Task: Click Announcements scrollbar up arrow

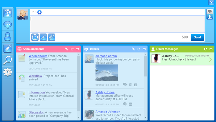Action: (x=79, y=55)
